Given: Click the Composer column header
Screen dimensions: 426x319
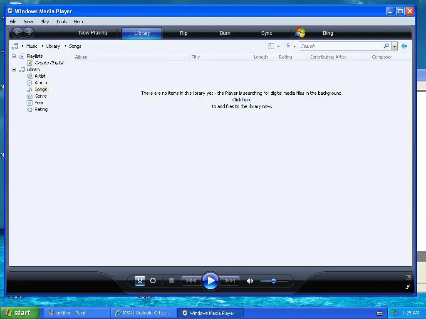Looking at the screenshot, I should 391,57.
